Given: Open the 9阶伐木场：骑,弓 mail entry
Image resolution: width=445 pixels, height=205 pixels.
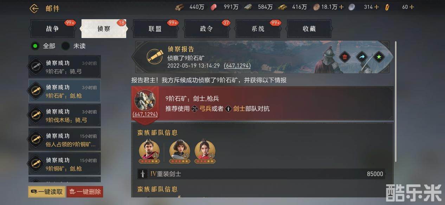Looking at the screenshot, I should pos(65,115).
